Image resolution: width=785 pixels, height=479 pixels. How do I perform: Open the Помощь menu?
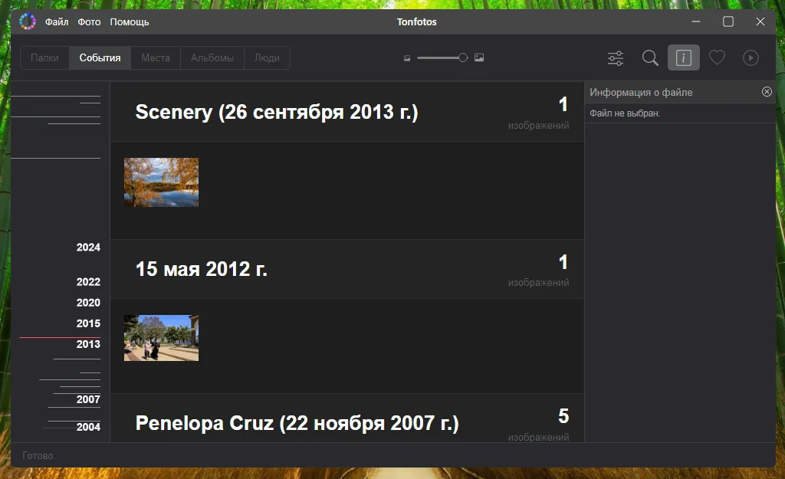tap(130, 22)
